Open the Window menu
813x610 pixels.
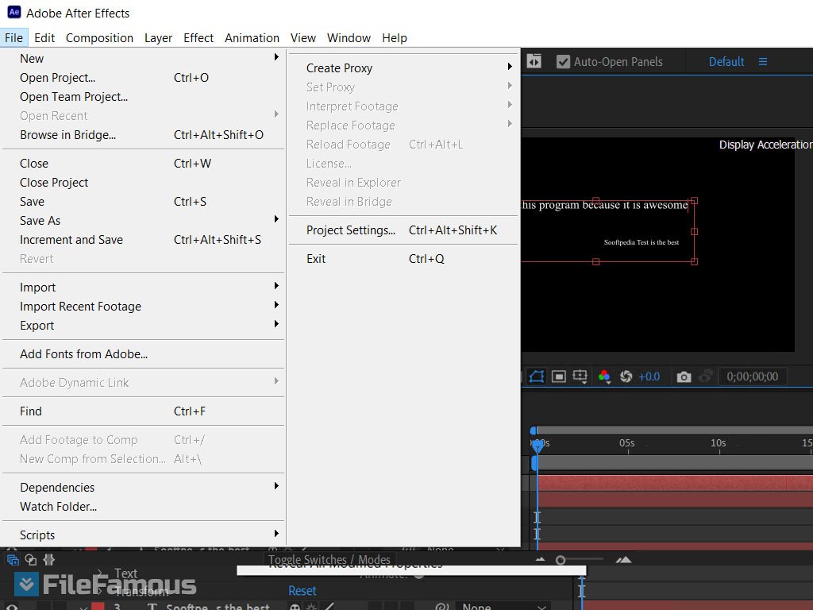coord(349,38)
